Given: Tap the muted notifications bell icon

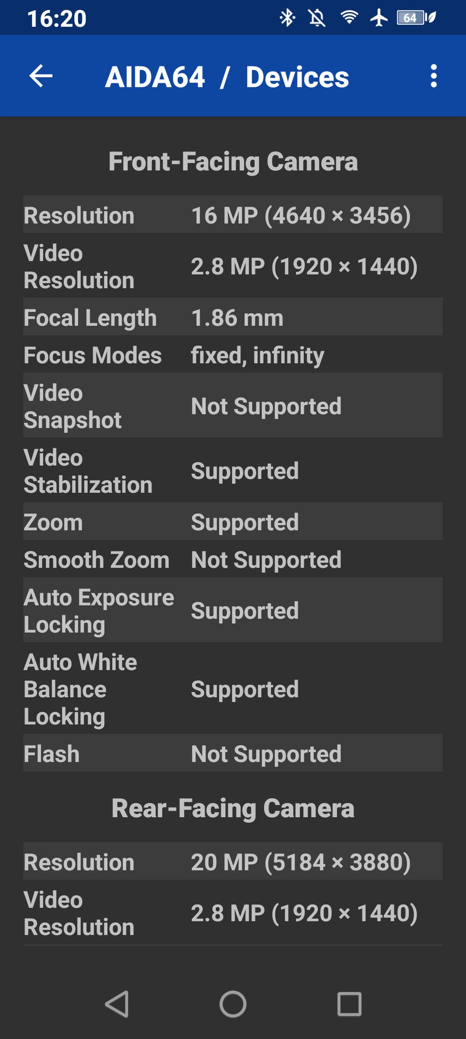Looking at the screenshot, I should [x=317, y=18].
